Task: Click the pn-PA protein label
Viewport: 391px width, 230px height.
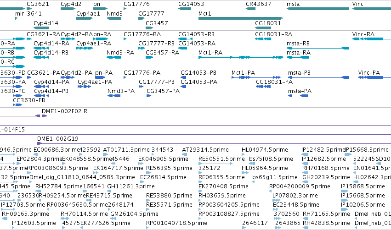Action: click(104, 72)
